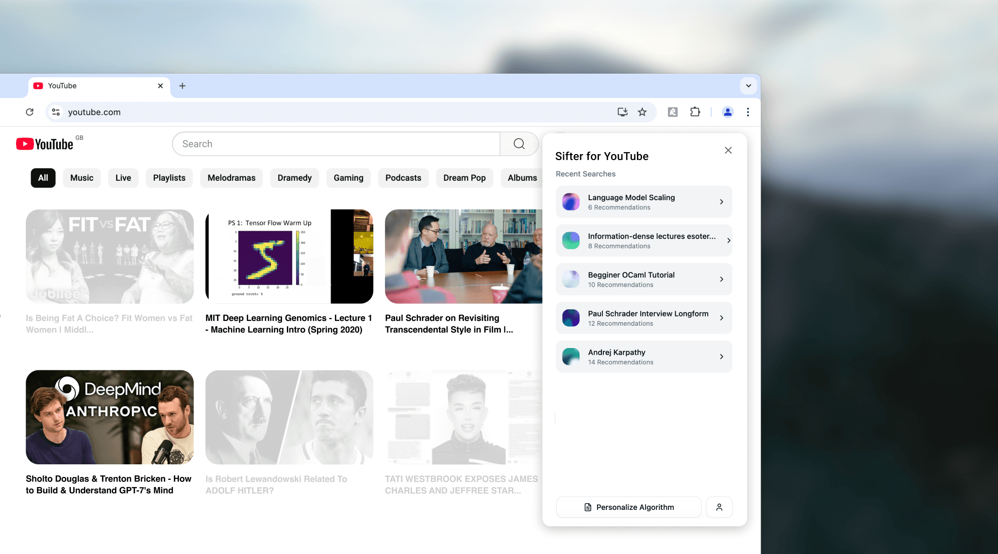
Task: Click the browser extensions puzzle icon
Action: click(695, 112)
